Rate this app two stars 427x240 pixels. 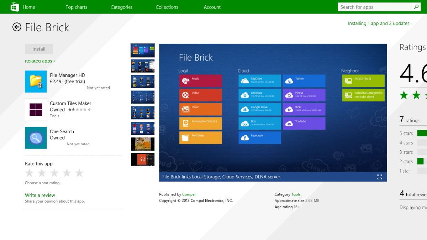click(42, 173)
